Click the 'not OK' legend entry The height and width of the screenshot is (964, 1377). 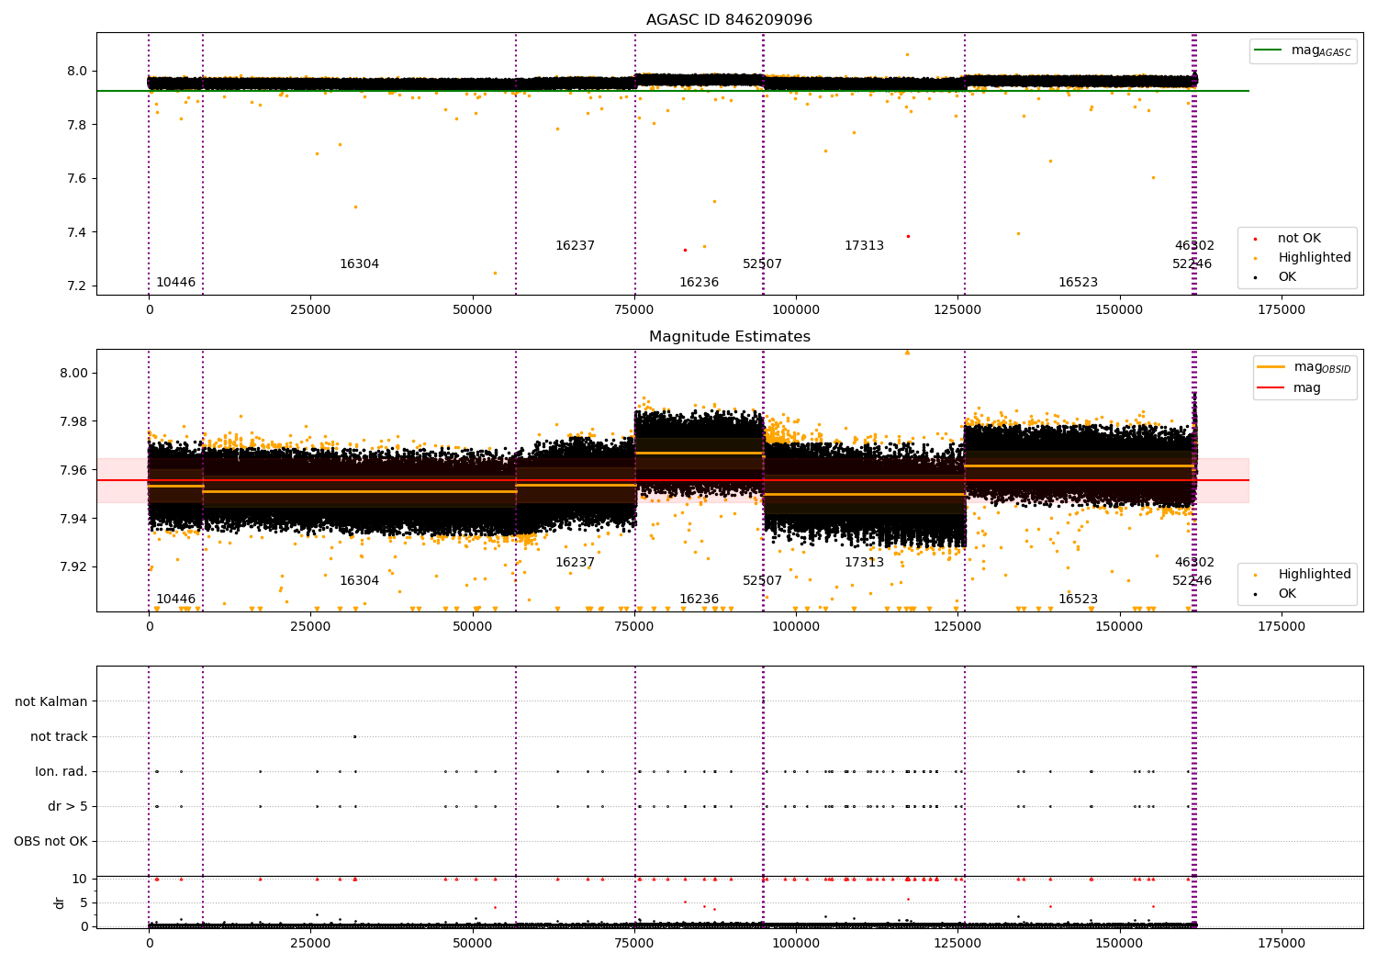(1297, 238)
